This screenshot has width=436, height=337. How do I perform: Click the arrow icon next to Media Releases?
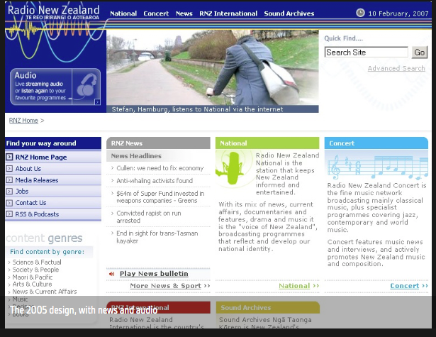(9, 180)
